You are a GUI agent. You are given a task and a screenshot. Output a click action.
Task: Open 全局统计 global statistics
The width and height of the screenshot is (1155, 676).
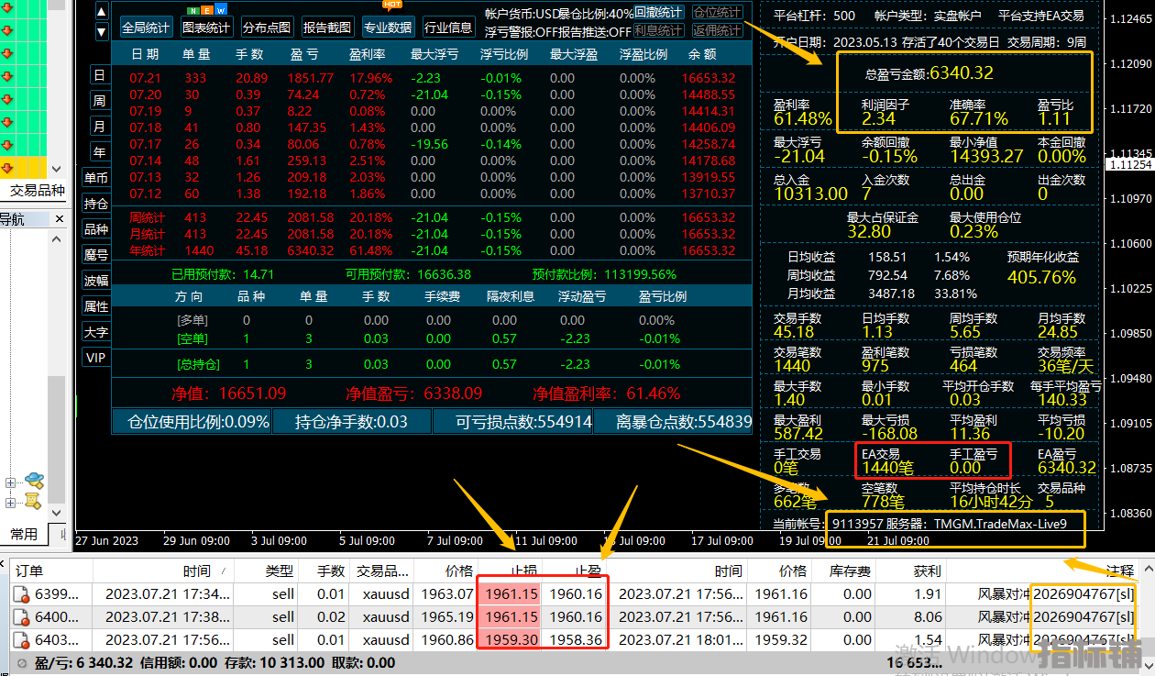click(146, 28)
